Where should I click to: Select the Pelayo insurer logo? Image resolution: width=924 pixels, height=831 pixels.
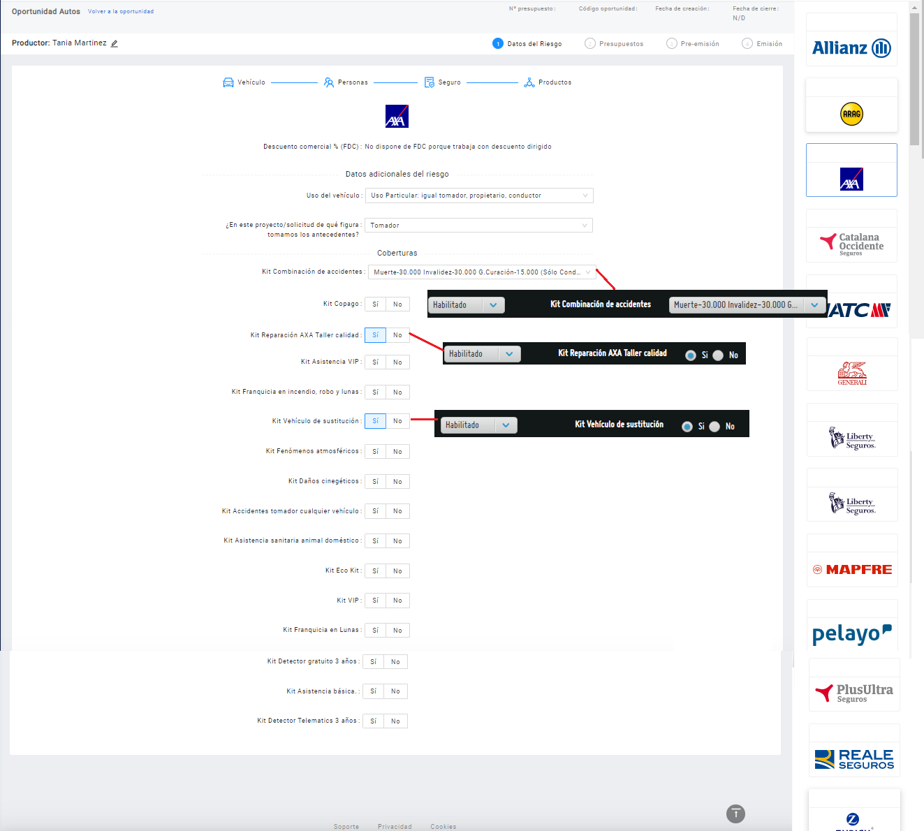tap(852, 633)
